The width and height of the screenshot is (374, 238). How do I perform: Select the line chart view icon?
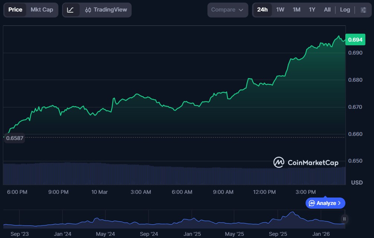[71, 10]
